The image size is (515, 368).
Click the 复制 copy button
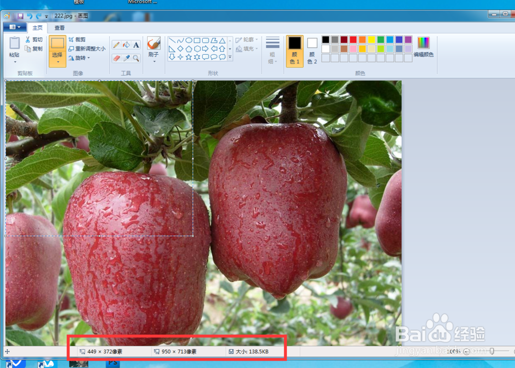coord(34,48)
